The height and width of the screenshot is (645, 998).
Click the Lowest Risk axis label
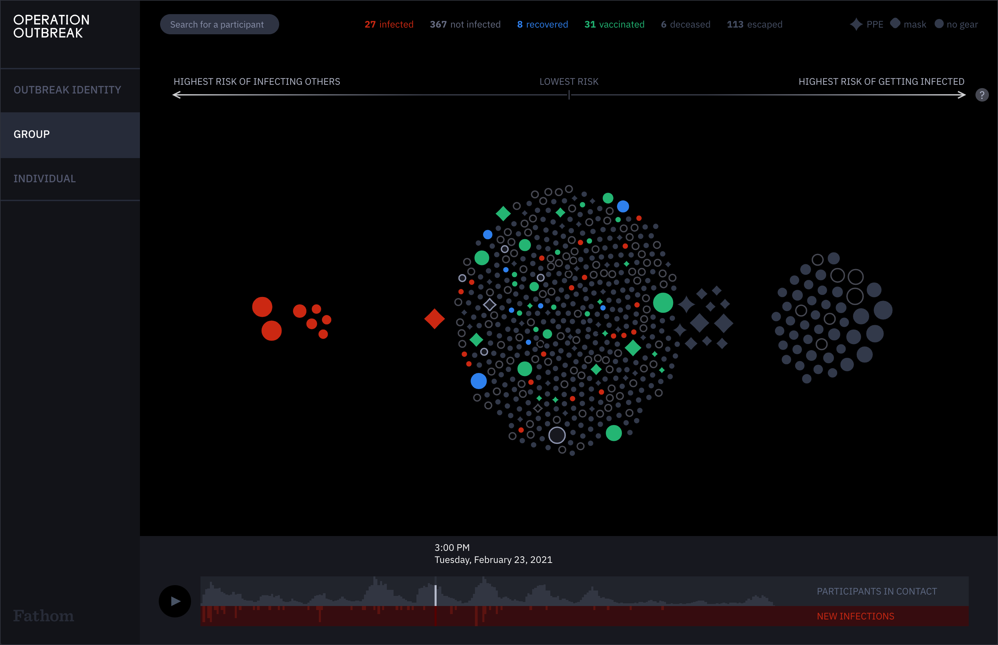pyautogui.click(x=569, y=81)
